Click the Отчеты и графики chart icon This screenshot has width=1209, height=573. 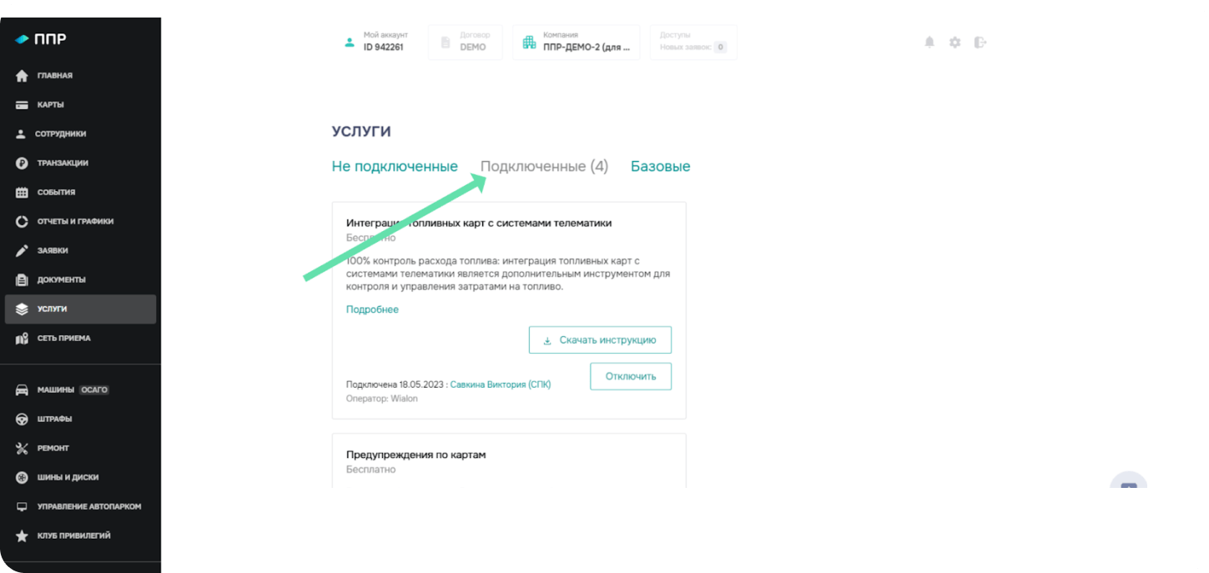pyautogui.click(x=23, y=222)
